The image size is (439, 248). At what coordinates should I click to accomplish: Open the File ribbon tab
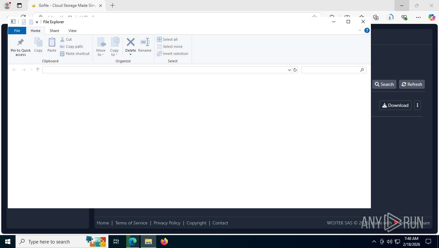(x=17, y=31)
